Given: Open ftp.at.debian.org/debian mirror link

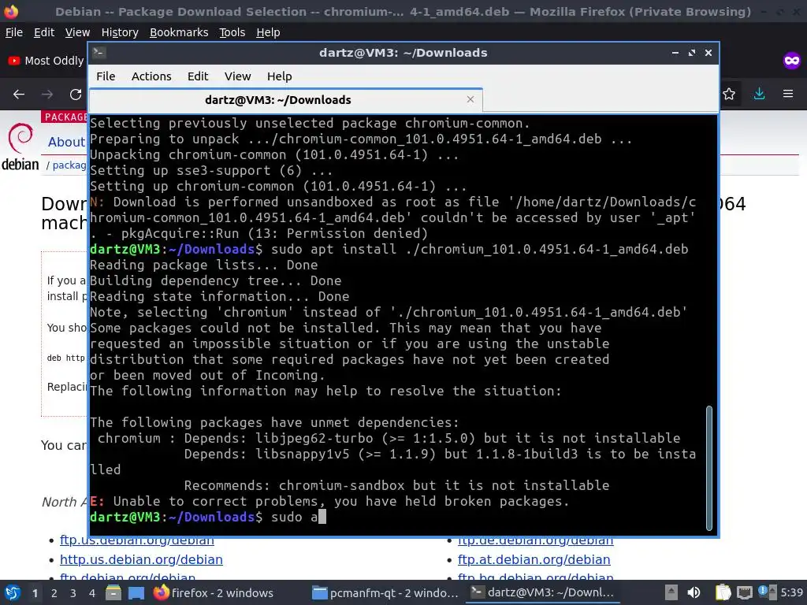Looking at the screenshot, I should tap(534, 559).
